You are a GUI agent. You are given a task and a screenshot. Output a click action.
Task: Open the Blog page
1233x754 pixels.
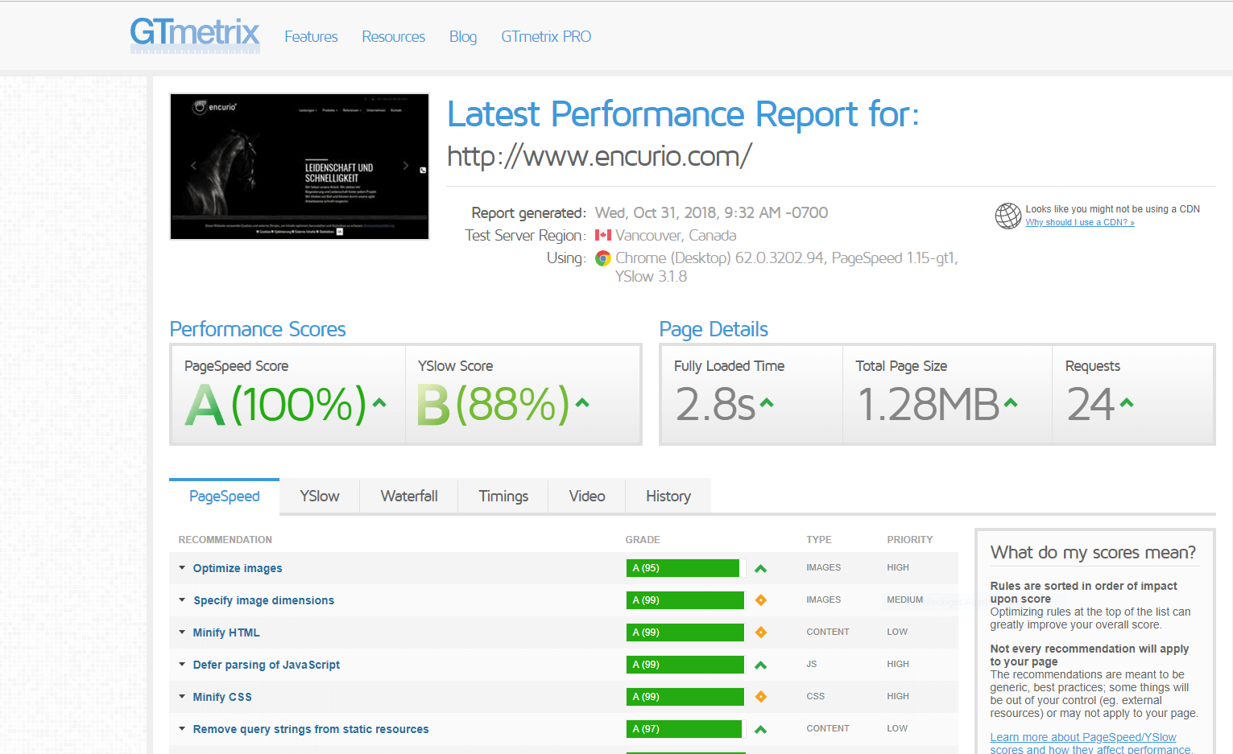(463, 37)
